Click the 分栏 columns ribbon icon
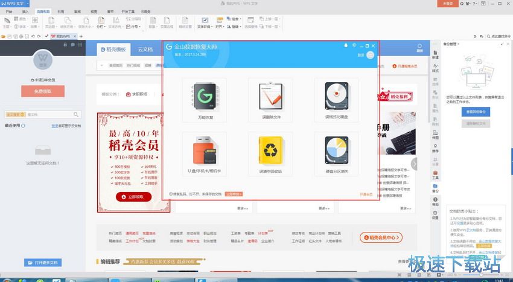Screen dimensions: 513x282 point(101,21)
